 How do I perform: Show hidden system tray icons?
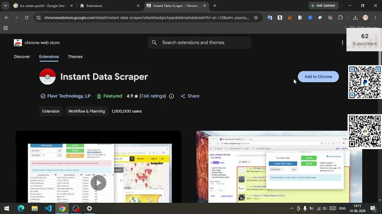click(x=292, y=208)
